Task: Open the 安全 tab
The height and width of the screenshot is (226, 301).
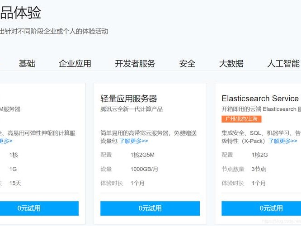Action: click(187, 64)
